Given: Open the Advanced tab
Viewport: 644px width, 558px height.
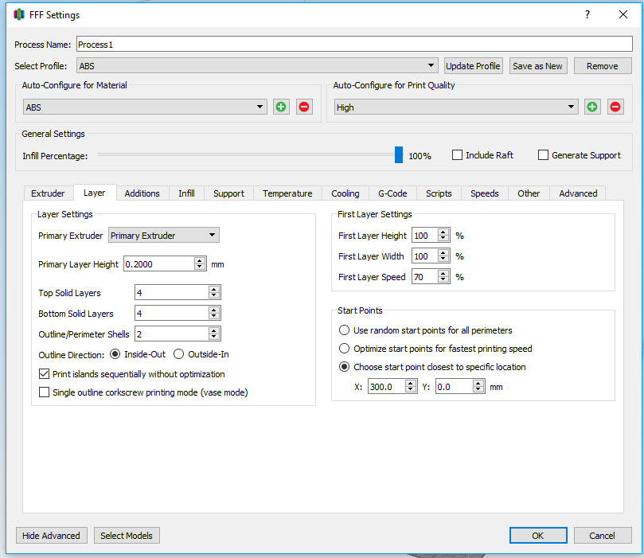Looking at the screenshot, I should (x=578, y=193).
